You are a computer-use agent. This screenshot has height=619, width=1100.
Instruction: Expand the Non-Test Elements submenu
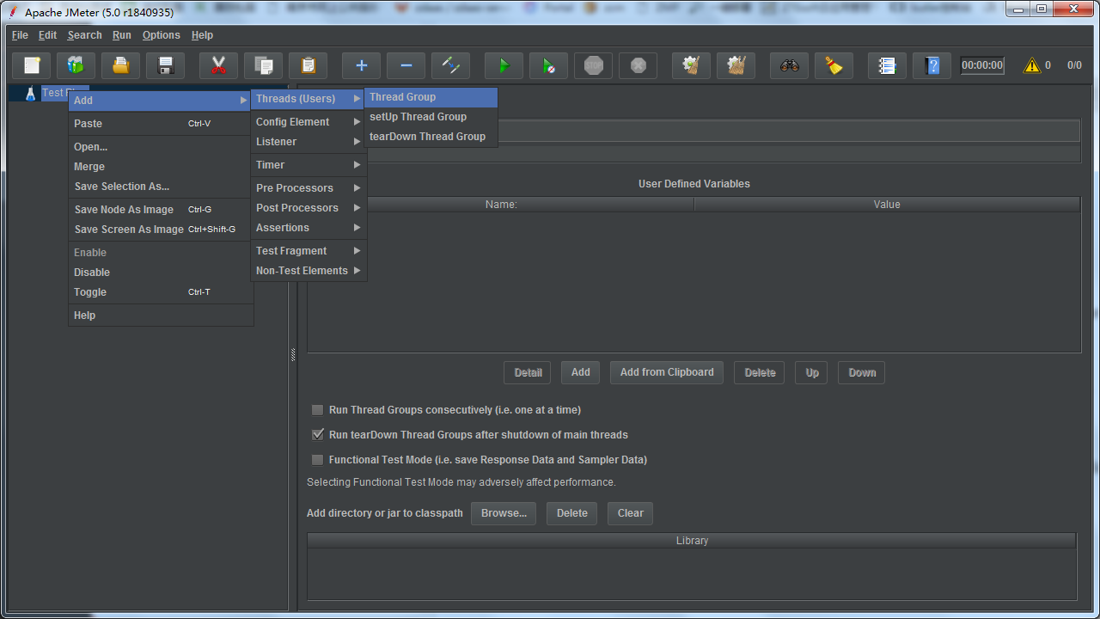point(309,271)
